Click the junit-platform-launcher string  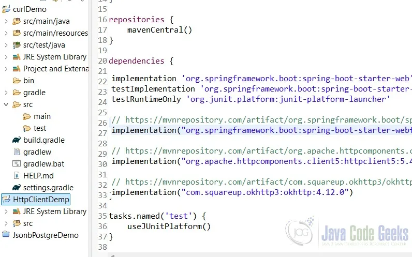[288, 99]
